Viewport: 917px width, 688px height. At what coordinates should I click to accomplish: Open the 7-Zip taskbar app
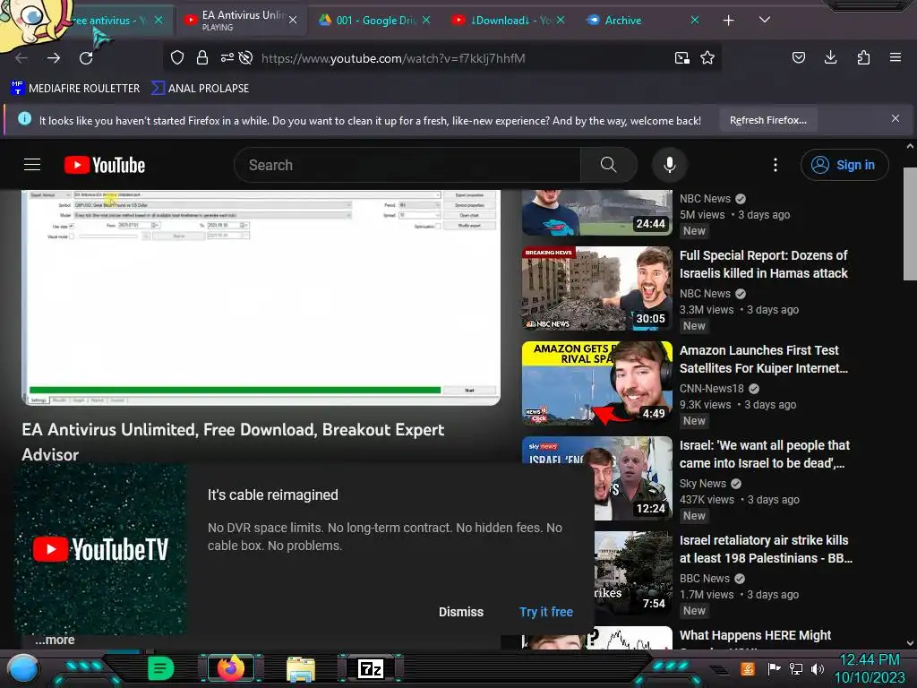(370, 668)
